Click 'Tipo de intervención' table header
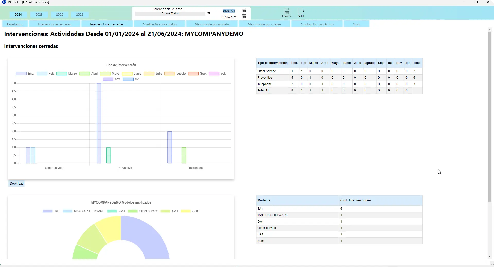 [272, 63]
